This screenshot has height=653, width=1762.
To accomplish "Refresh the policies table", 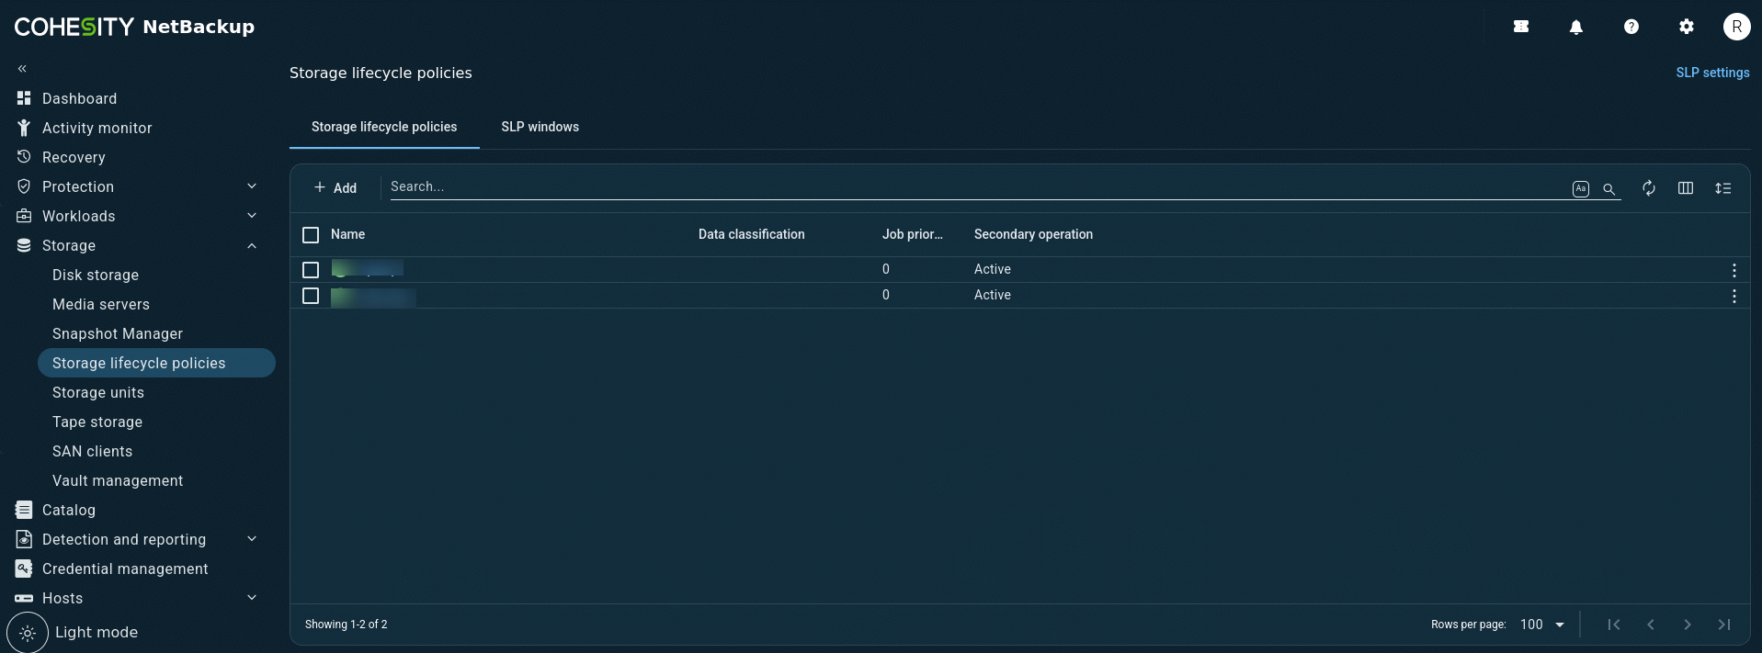I will (x=1649, y=187).
